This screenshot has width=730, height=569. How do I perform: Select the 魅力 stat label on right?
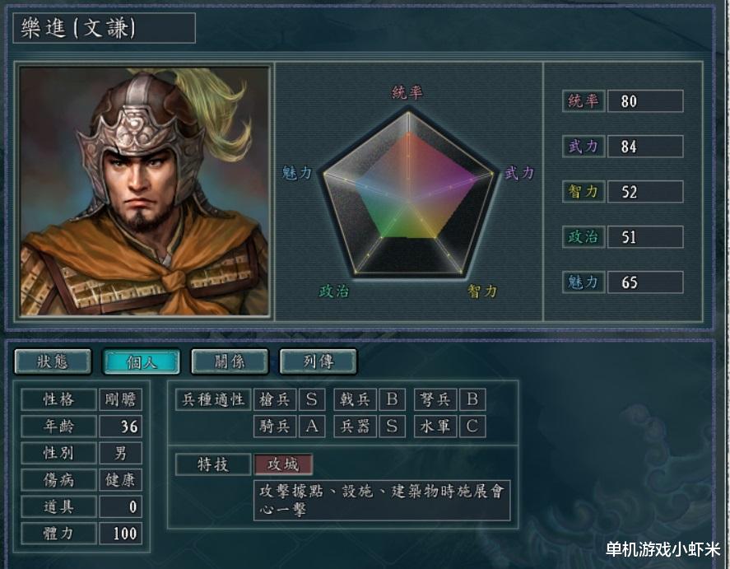584,282
